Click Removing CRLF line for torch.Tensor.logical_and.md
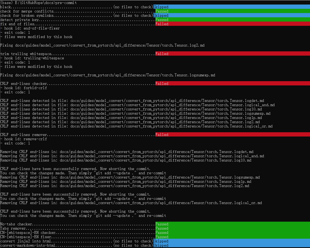The image size is (310, 248). [132, 156]
